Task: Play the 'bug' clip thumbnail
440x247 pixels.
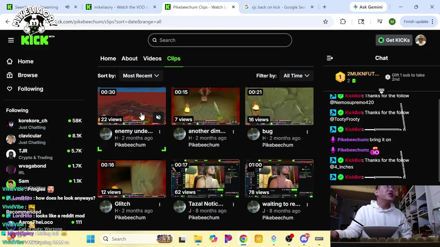Action: point(279,106)
